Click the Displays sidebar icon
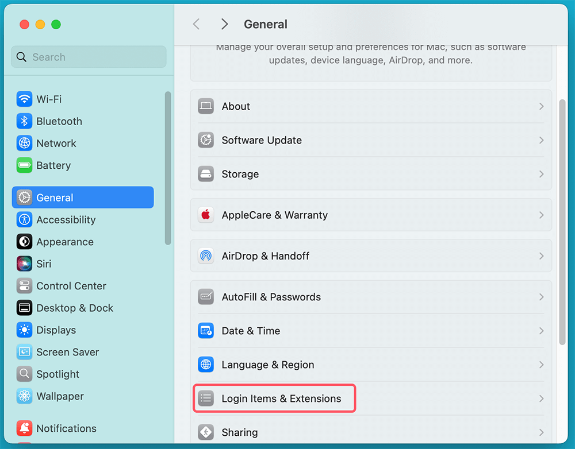This screenshot has height=449, width=575. tap(24, 330)
